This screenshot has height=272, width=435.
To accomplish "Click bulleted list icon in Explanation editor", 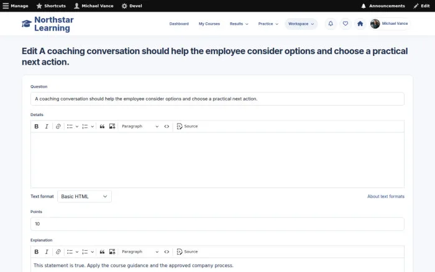I will point(70,252).
